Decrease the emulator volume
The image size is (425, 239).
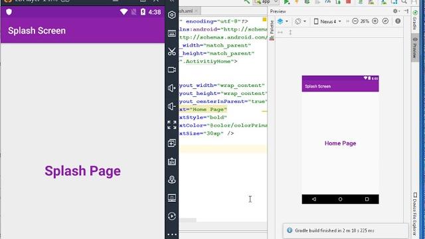(171, 106)
